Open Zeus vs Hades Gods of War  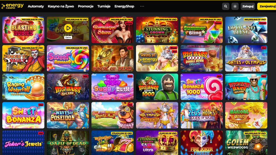[x=202, y=115]
